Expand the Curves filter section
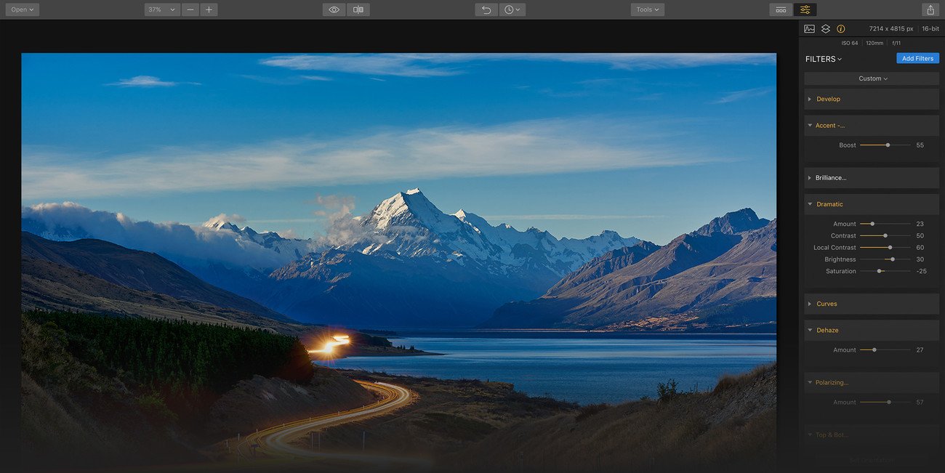Screen dimensions: 945x473 pos(827,304)
